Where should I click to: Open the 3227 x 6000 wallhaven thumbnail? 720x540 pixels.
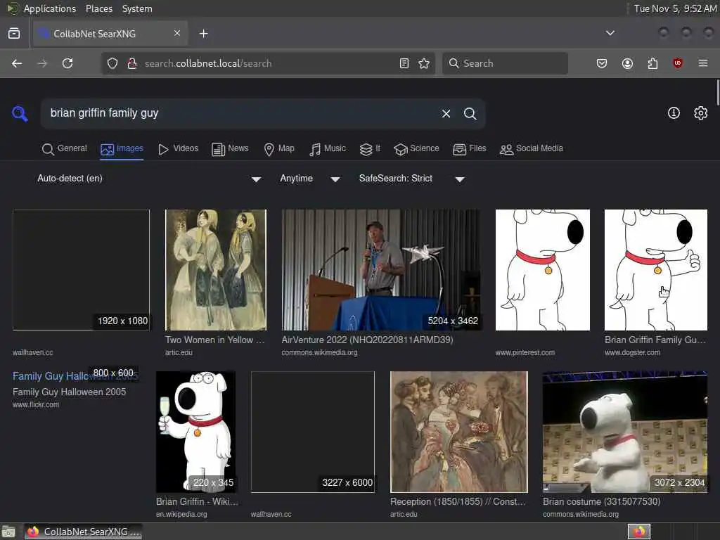tap(313, 432)
